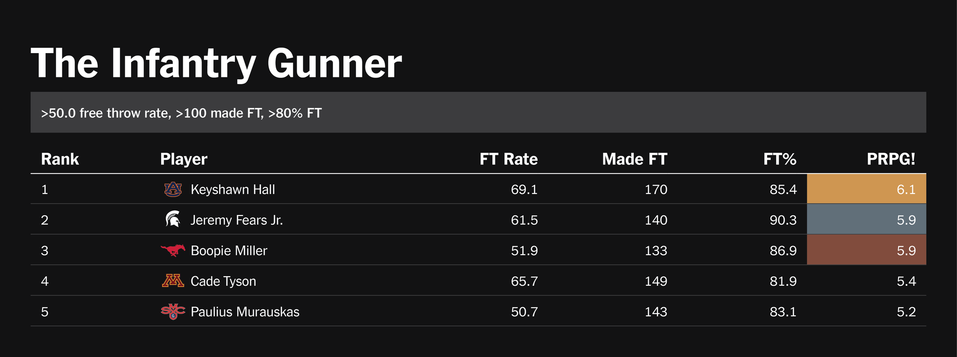Click the Minnesota M logo
957x357 pixels.
coord(173,281)
